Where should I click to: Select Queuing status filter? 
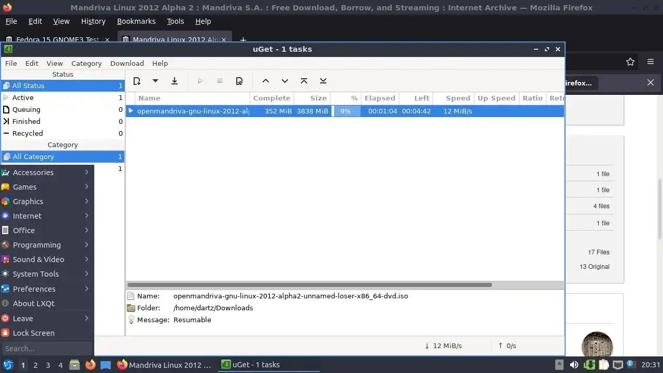pos(63,109)
